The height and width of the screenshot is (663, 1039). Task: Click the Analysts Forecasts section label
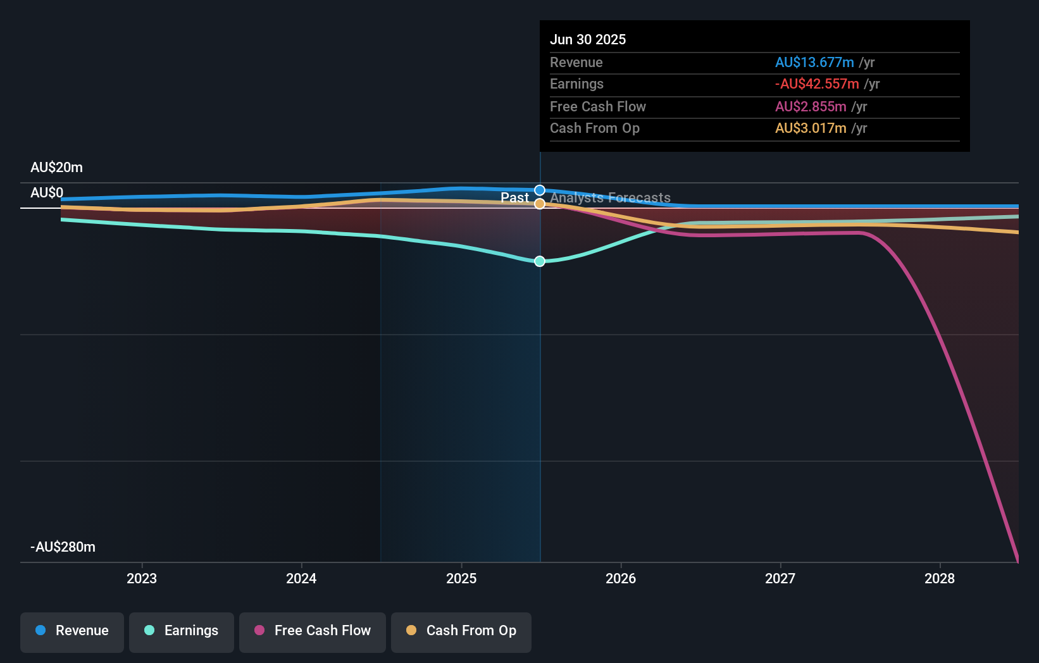(609, 197)
